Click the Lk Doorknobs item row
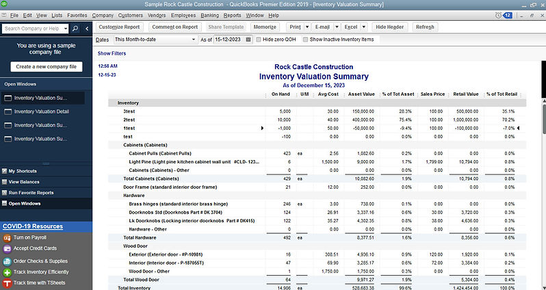This screenshot has height=290, width=546. coord(317,221)
